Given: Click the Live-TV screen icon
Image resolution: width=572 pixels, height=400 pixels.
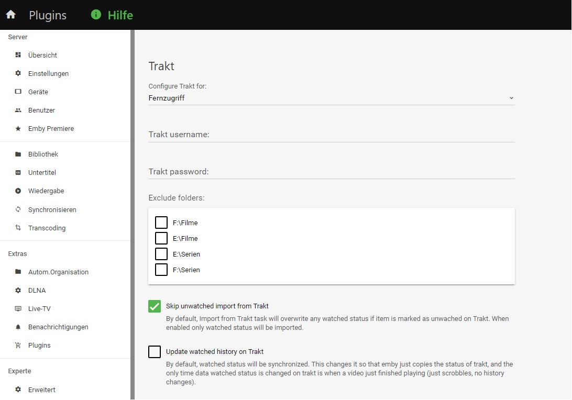Looking at the screenshot, I should 18,308.
